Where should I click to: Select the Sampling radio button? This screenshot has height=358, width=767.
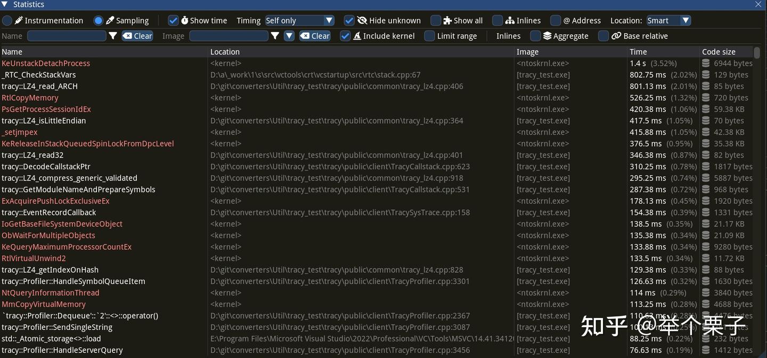(x=99, y=20)
